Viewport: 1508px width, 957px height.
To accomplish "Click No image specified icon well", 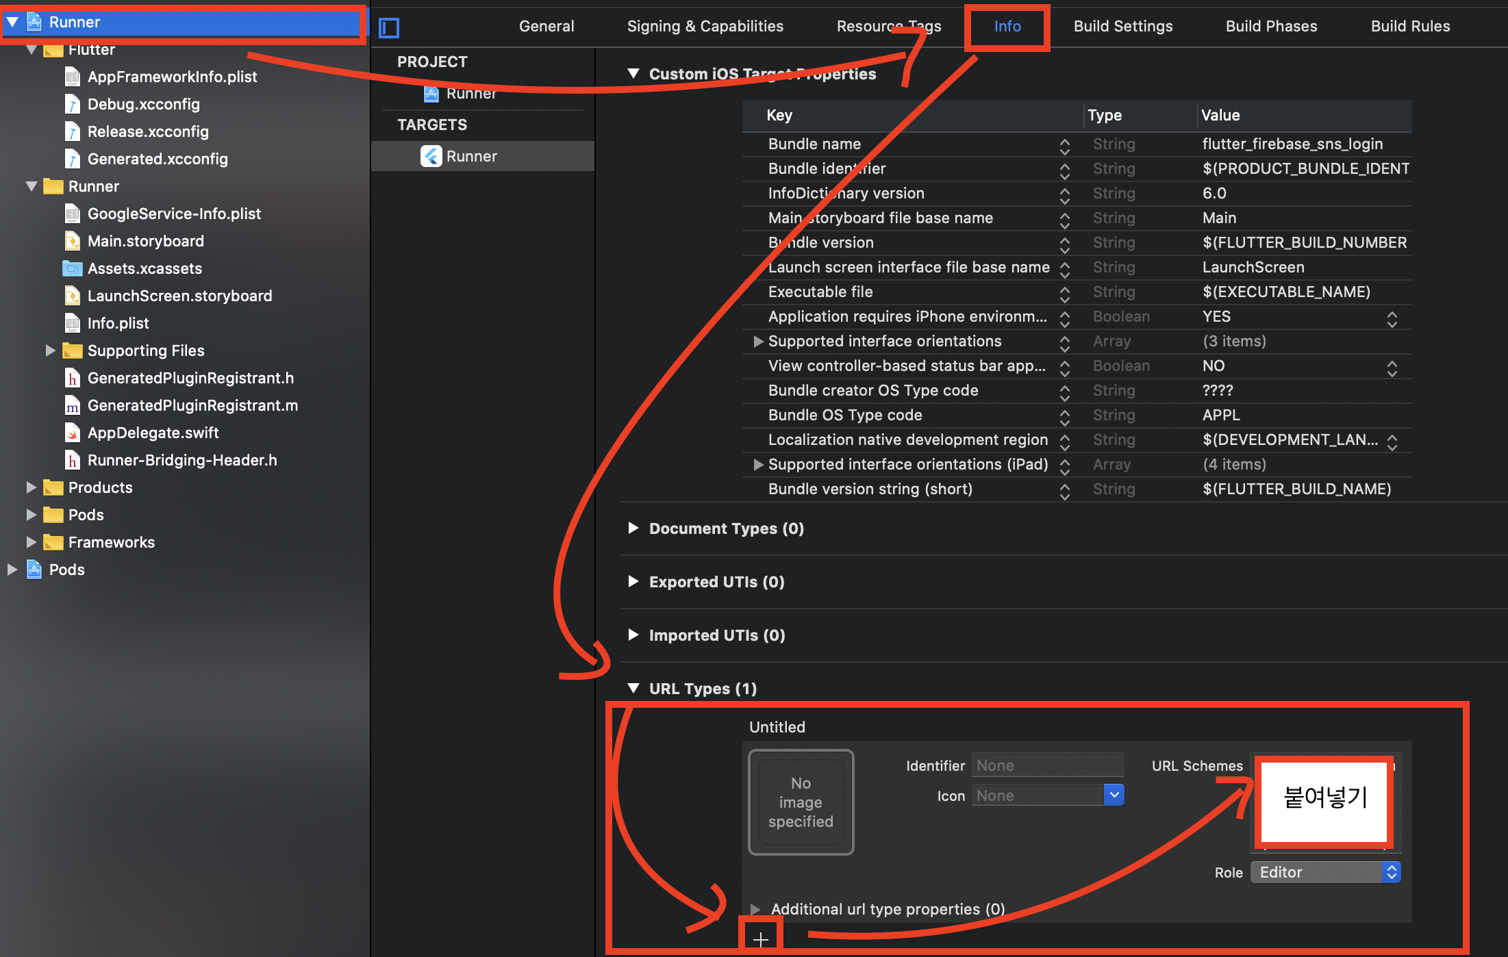I will pos(801,802).
